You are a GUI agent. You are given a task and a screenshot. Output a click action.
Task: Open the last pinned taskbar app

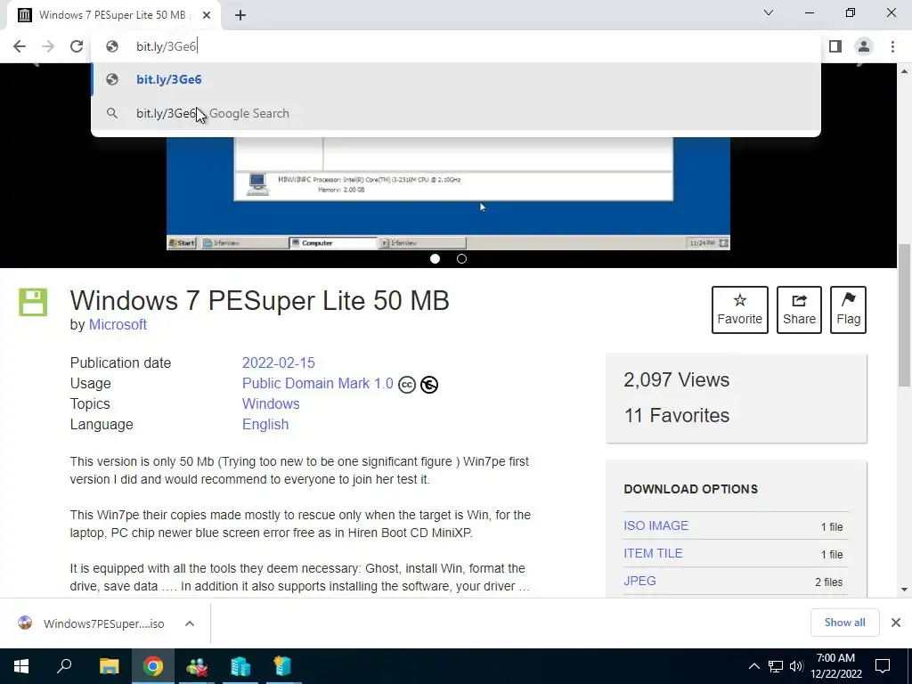coord(282,666)
